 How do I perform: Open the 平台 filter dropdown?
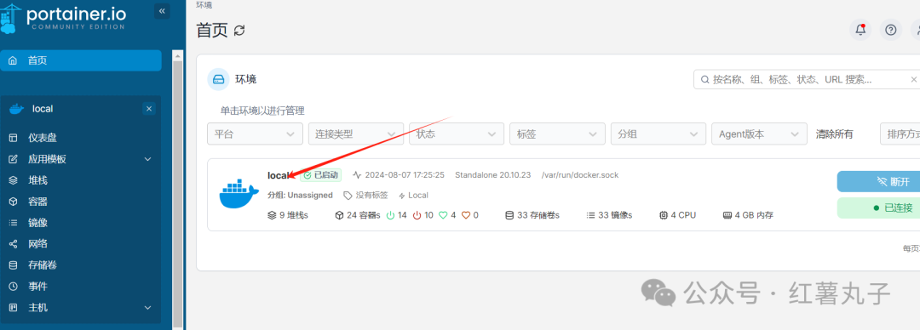(x=256, y=134)
